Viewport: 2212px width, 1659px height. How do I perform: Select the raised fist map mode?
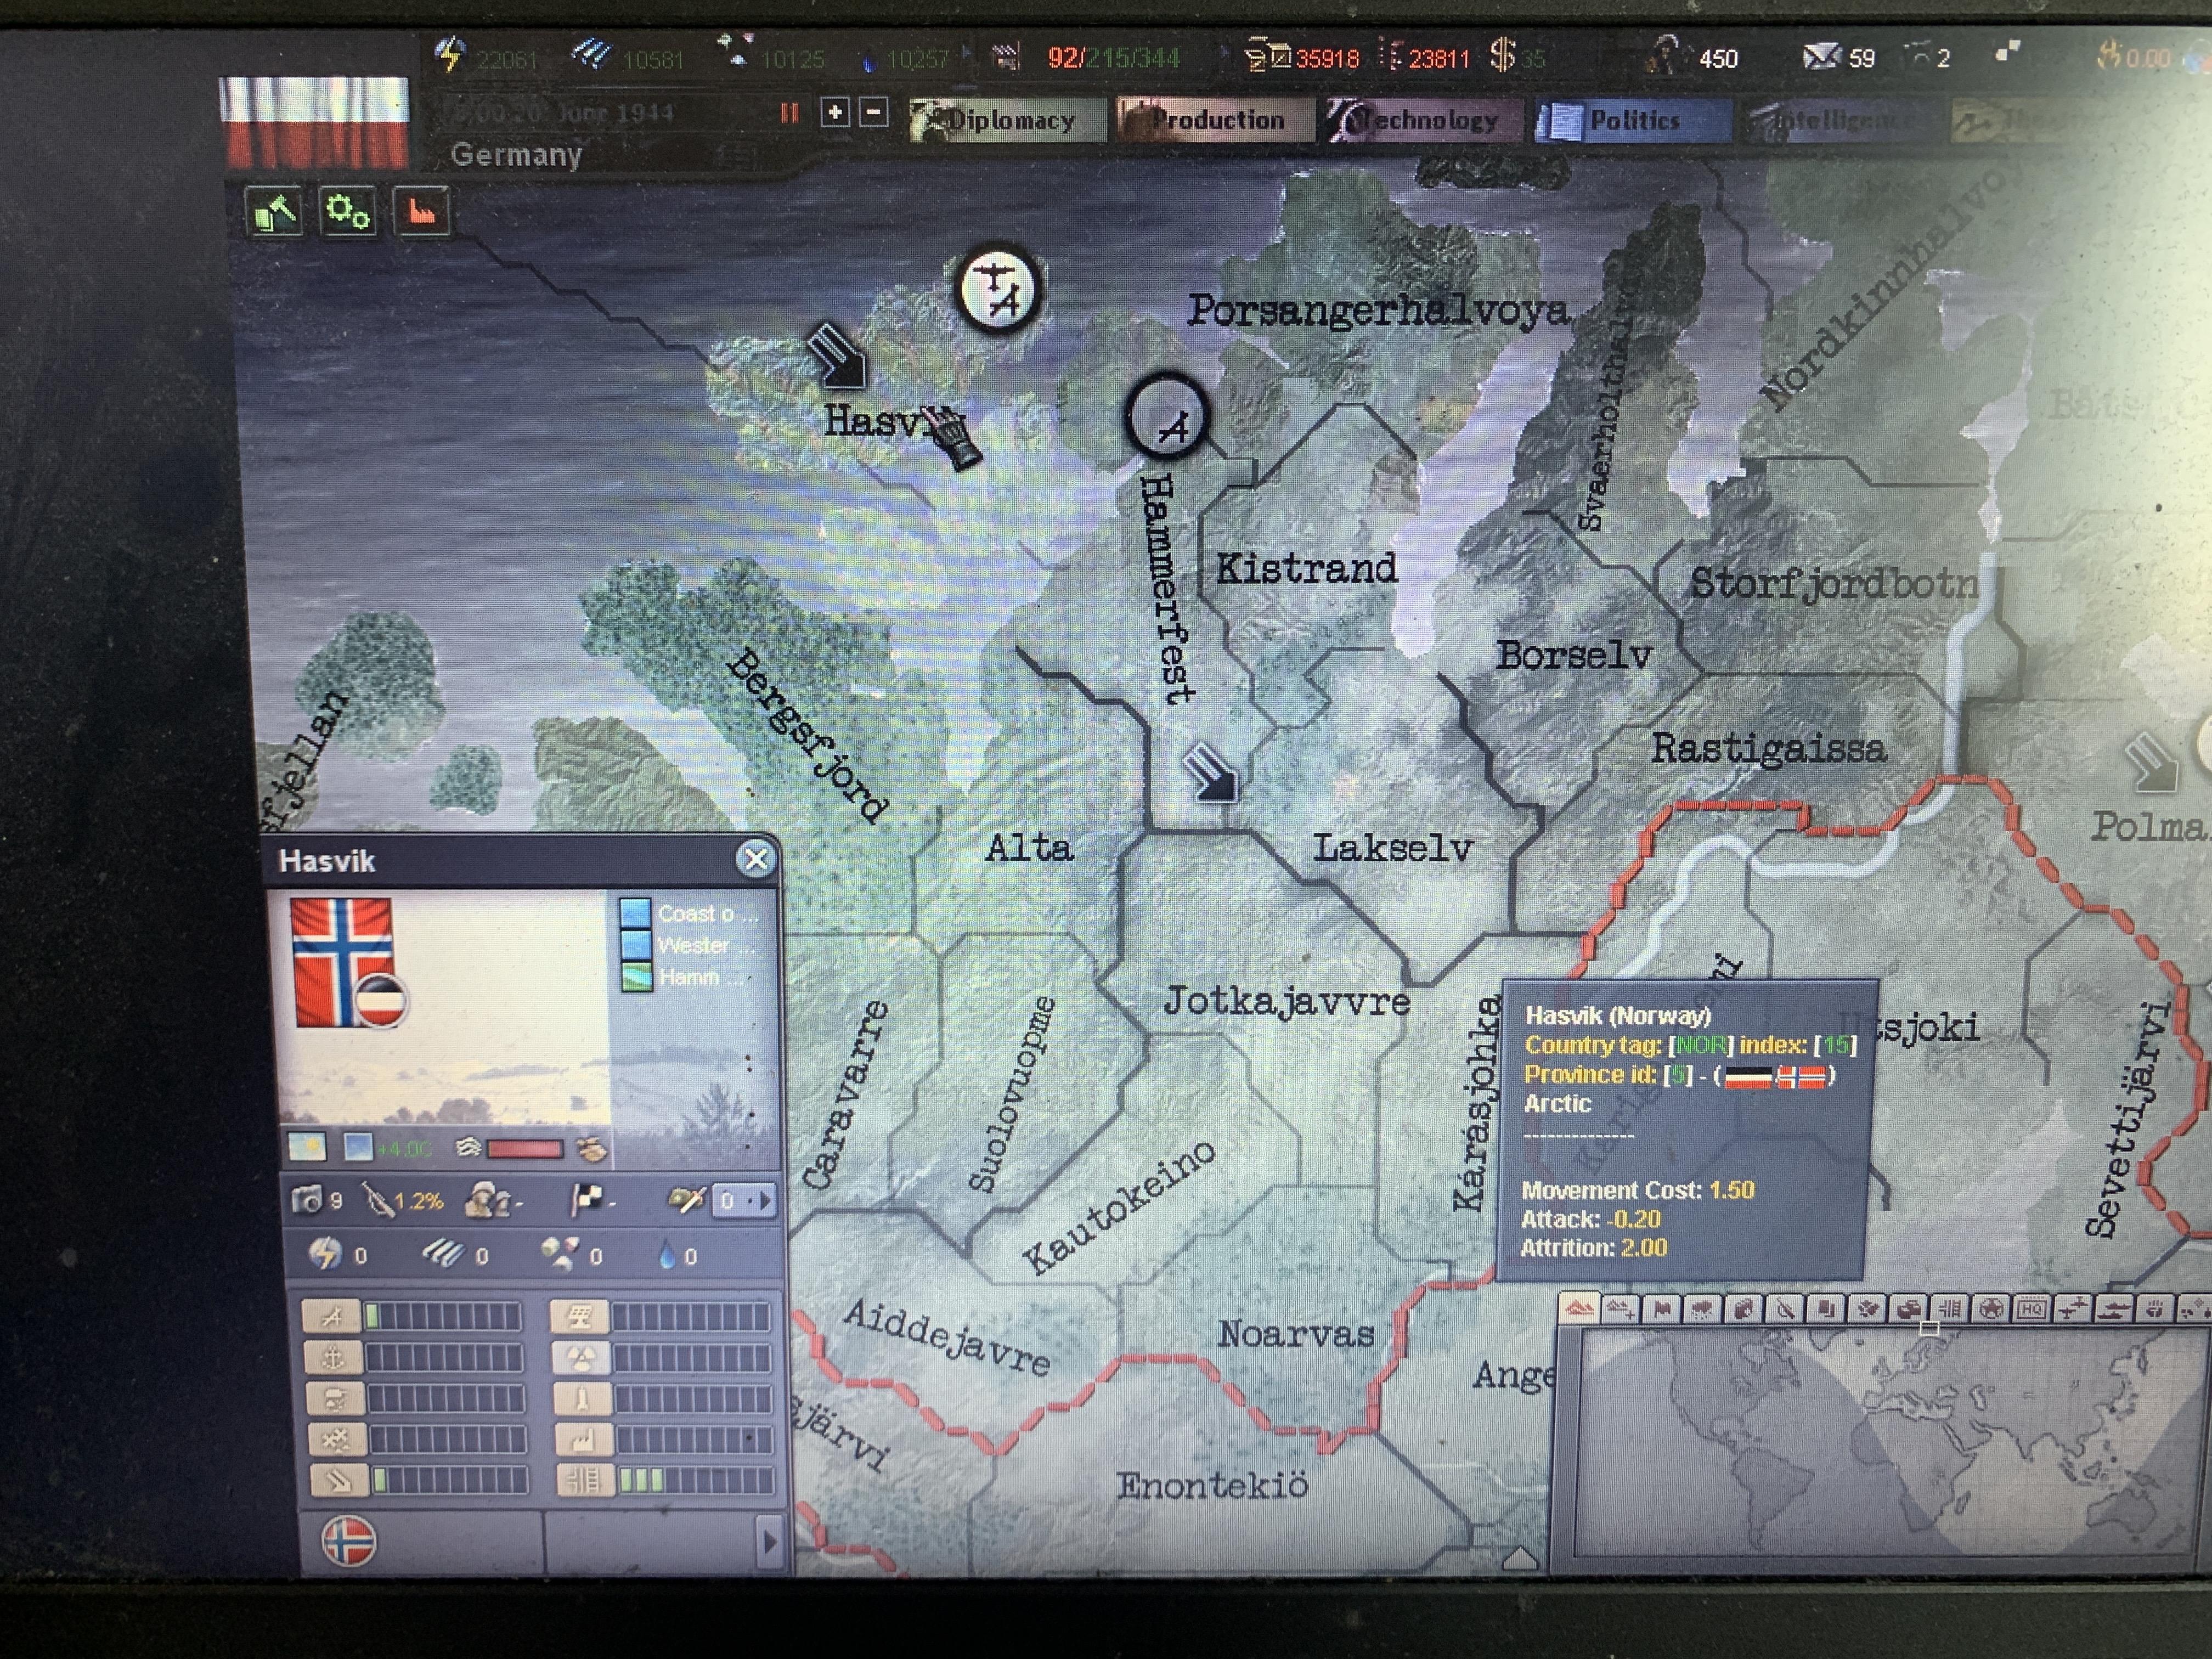(2155, 1308)
